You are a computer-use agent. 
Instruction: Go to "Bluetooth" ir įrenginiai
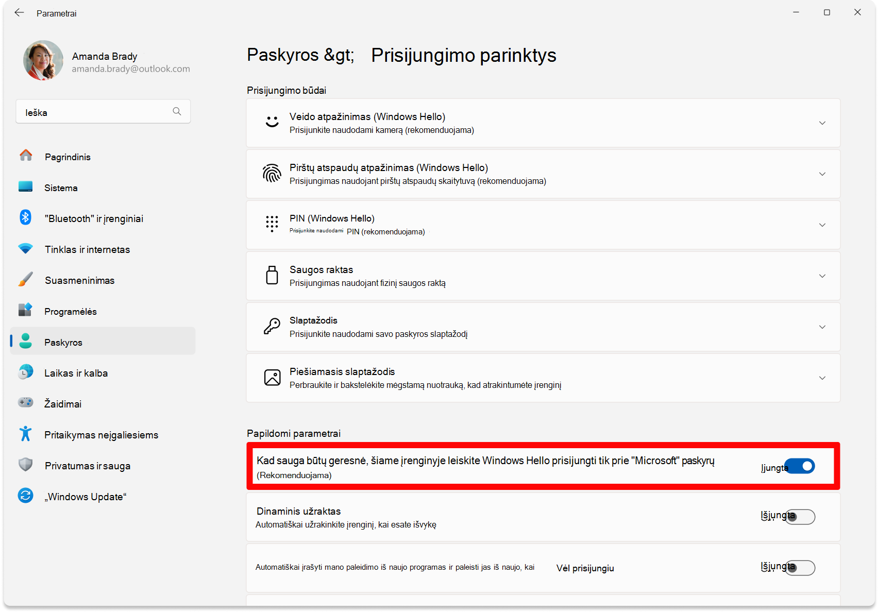[x=103, y=218]
